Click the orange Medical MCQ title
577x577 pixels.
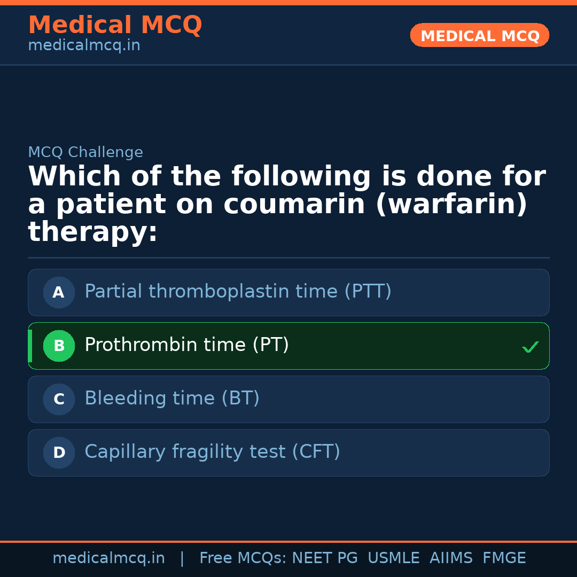pos(115,25)
